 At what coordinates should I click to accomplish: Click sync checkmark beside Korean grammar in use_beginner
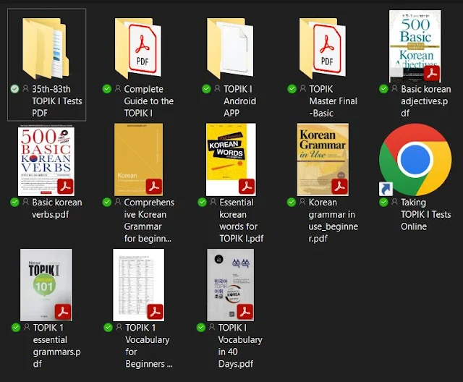point(291,203)
